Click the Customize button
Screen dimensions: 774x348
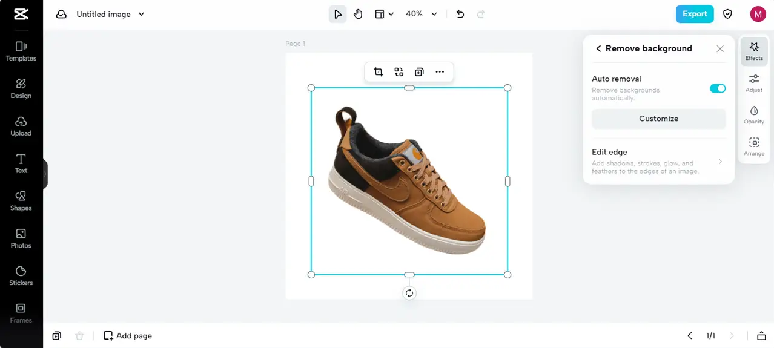click(x=659, y=119)
